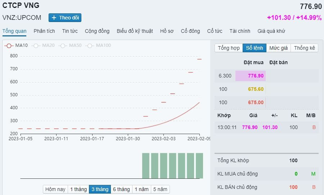Select the Sổ lệnh panel tab
The height and width of the screenshot is (195, 324).
(x=255, y=48)
